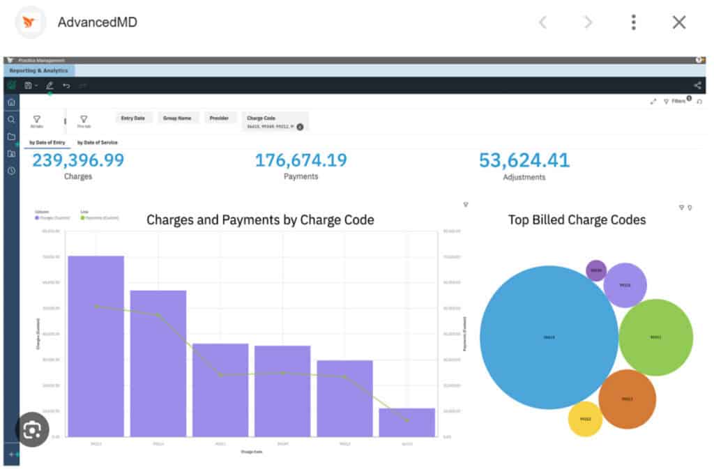Expand dashboard to fullscreen with arrows icon

[x=653, y=102]
